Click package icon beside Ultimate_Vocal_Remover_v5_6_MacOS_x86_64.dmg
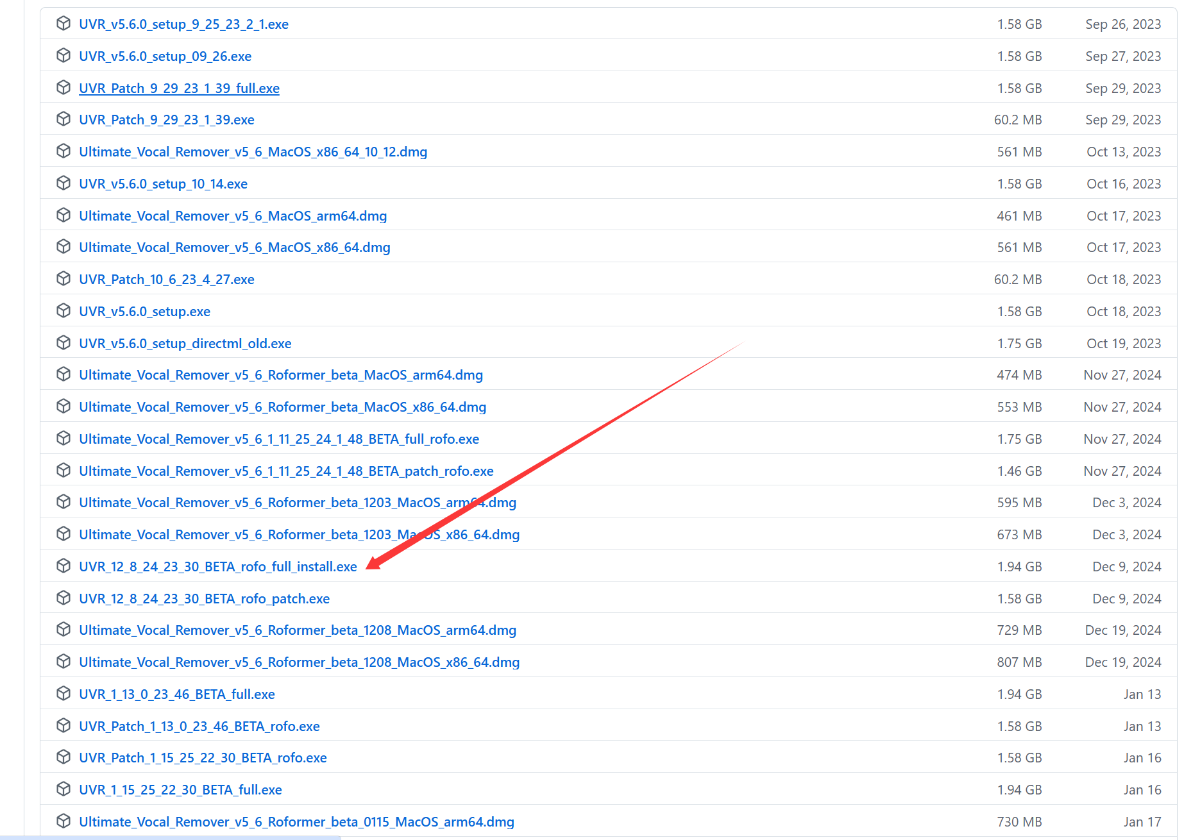The image size is (1184, 840). point(63,247)
